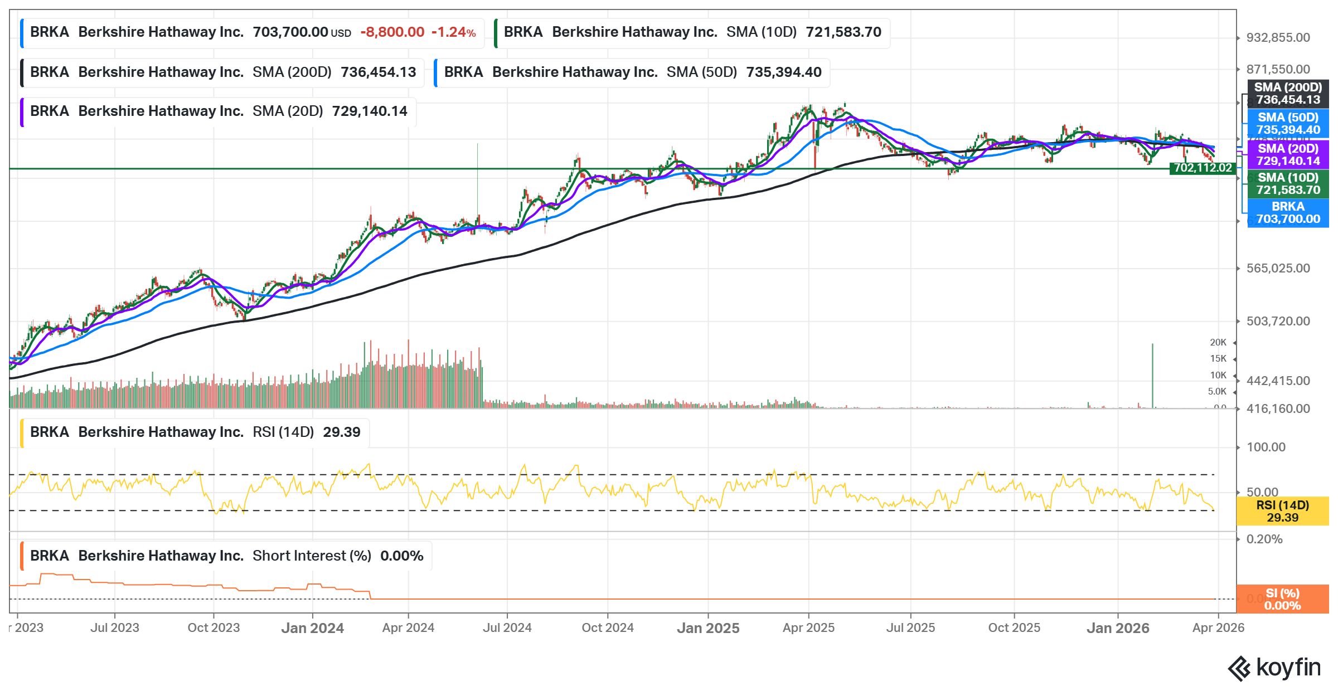Select the RSI (14D) indicator legend
The height and width of the screenshot is (691, 1338).
(x=195, y=432)
